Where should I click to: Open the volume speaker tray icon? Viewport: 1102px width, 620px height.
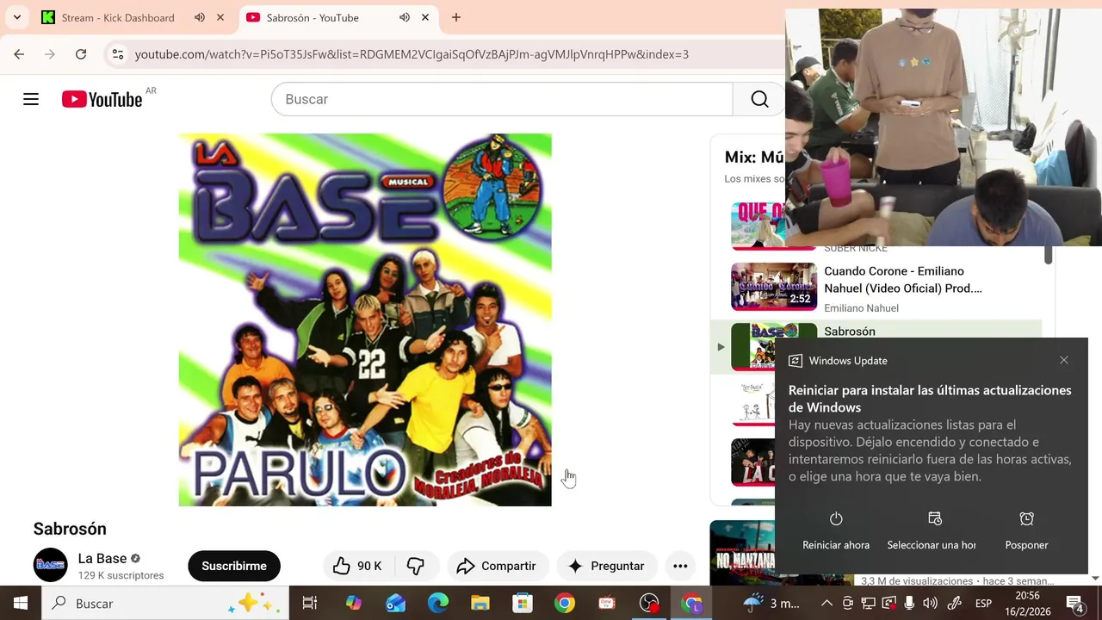(931, 603)
